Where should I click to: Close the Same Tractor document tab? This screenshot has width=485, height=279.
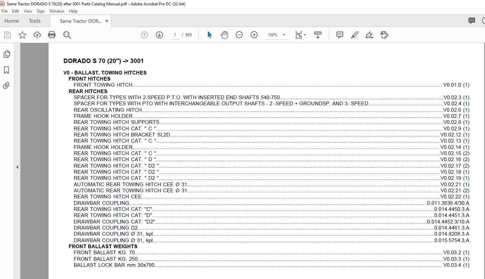pos(107,21)
